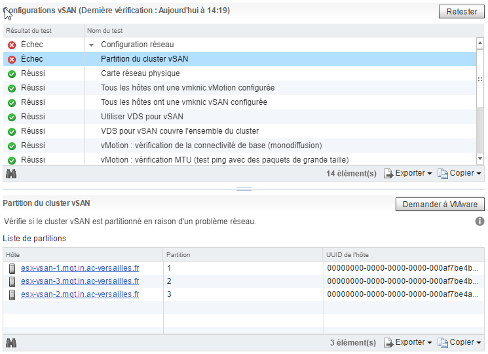Click the Hôte column header
The width and height of the screenshot is (488, 354).
(83, 254)
